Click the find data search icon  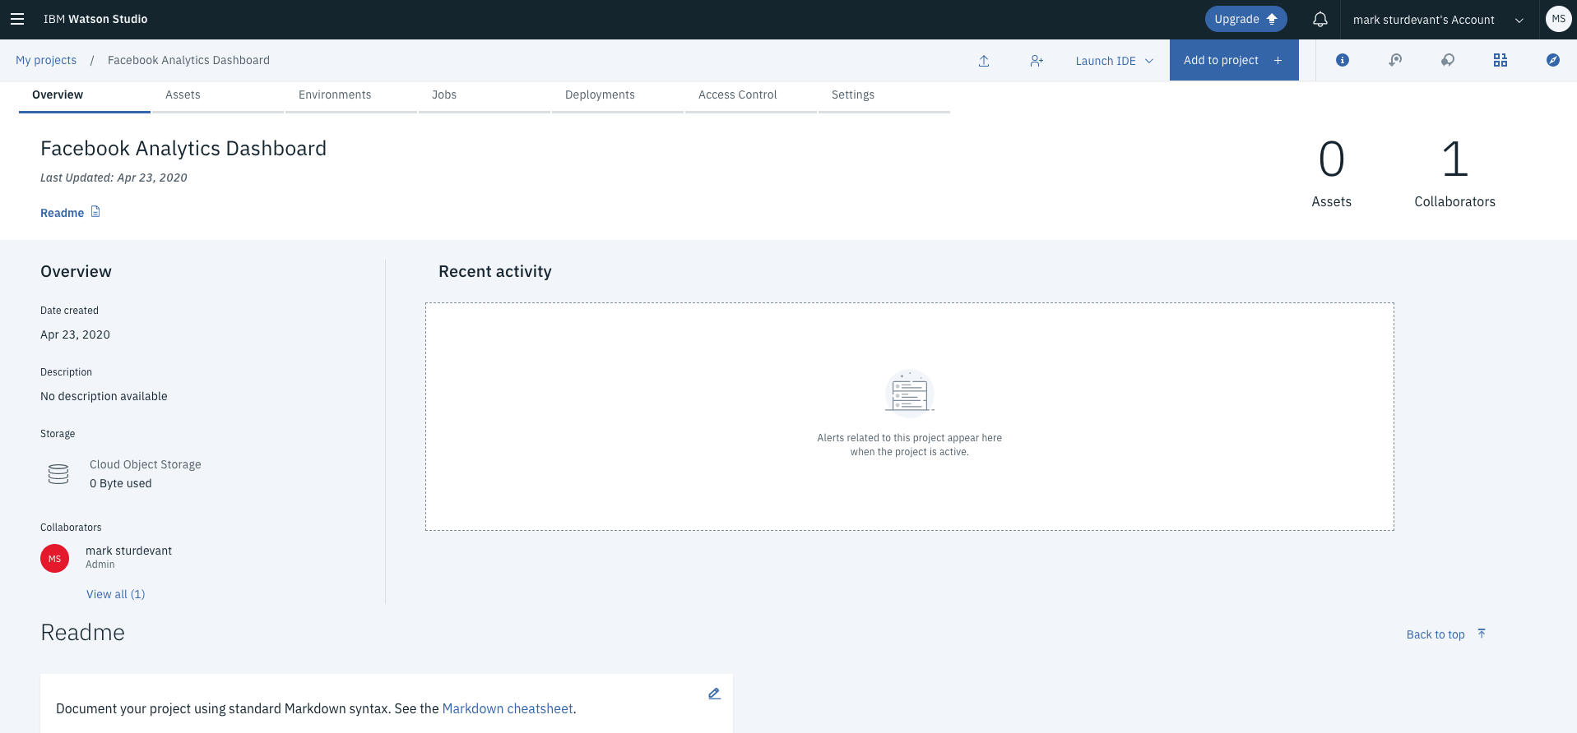click(x=1395, y=60)
